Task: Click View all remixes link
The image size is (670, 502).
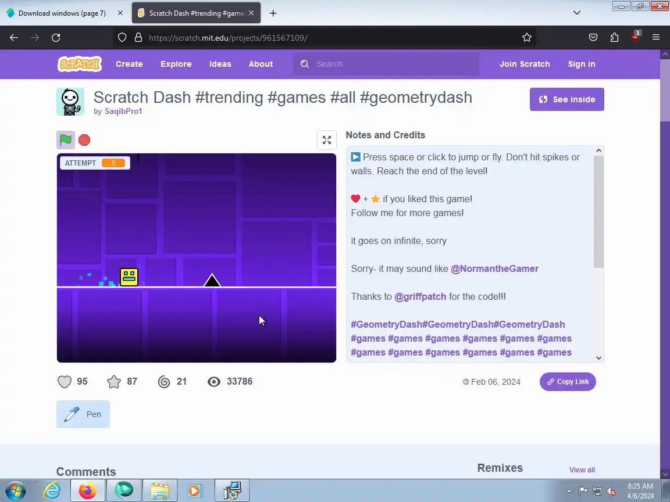Action: click(582, 469)
